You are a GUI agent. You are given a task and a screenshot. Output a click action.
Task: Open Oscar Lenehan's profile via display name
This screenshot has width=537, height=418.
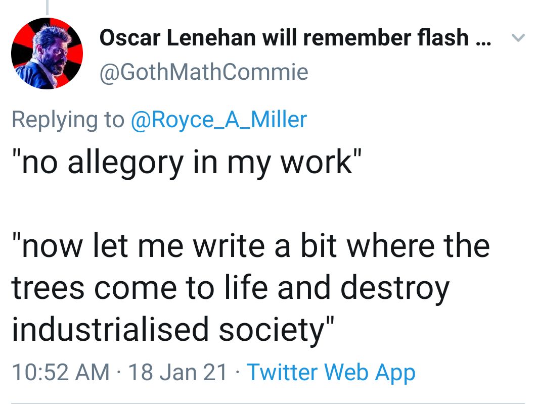[283, 38]
